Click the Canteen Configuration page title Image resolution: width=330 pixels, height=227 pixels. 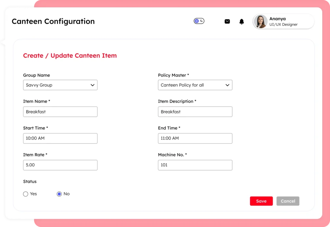[53, 22]
